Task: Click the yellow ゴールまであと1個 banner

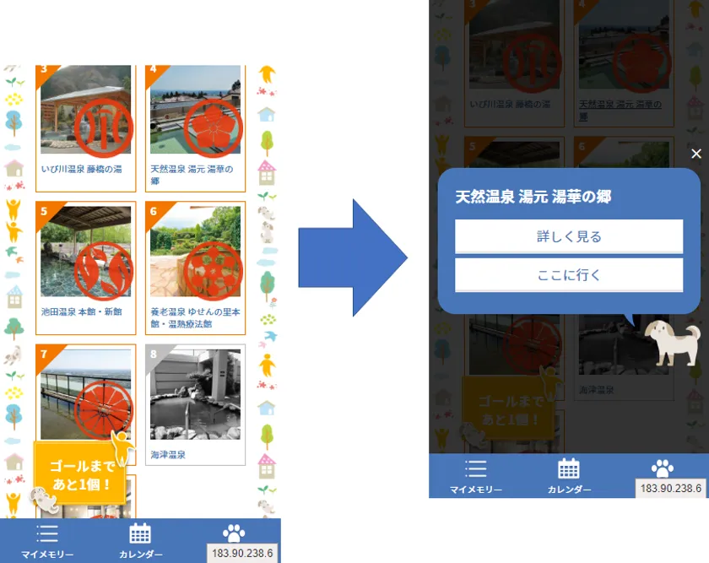Action: click(79, 474)
